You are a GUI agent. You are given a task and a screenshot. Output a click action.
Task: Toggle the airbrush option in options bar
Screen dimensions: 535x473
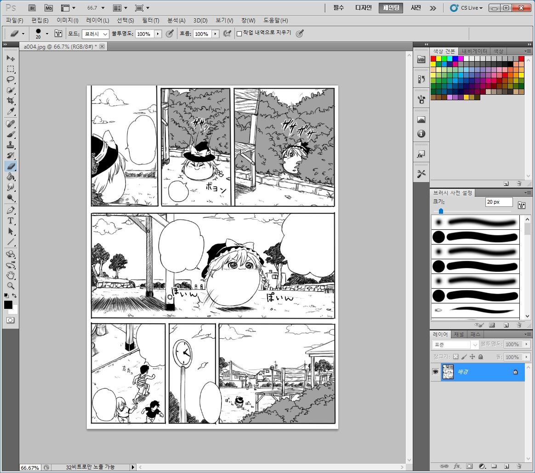click(x=227, y=34)
